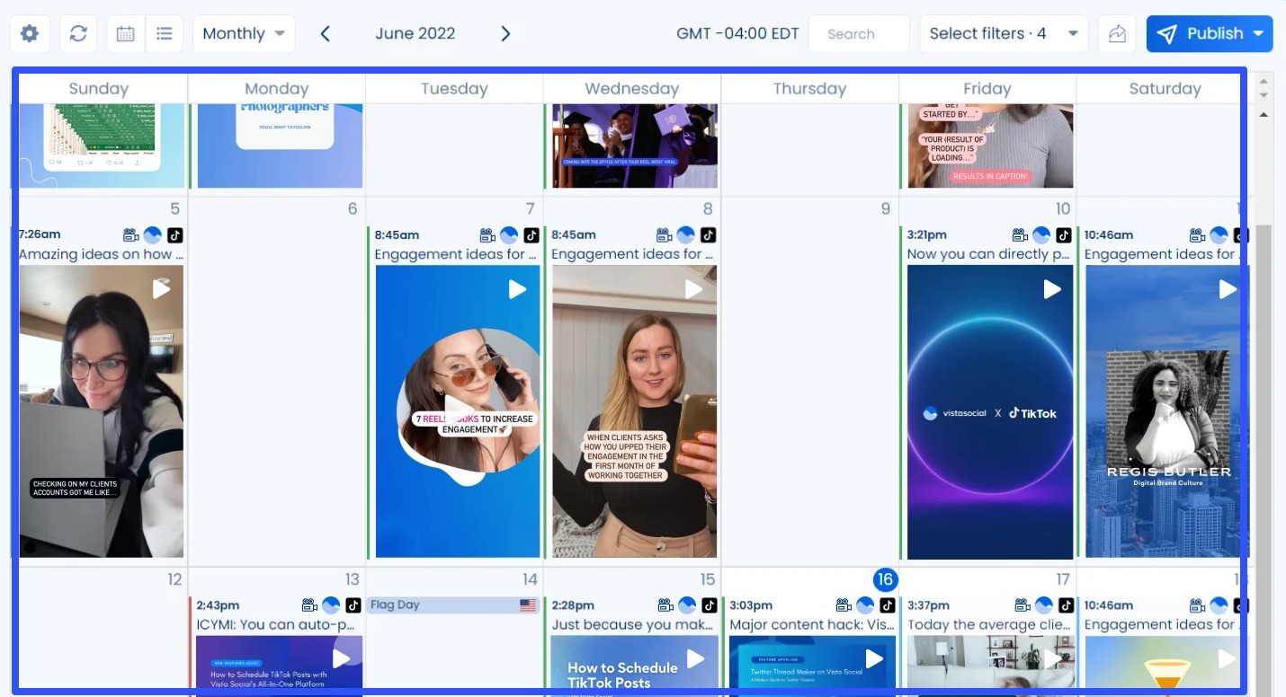
Task: Click the Search input field
Action: [858, 34]
